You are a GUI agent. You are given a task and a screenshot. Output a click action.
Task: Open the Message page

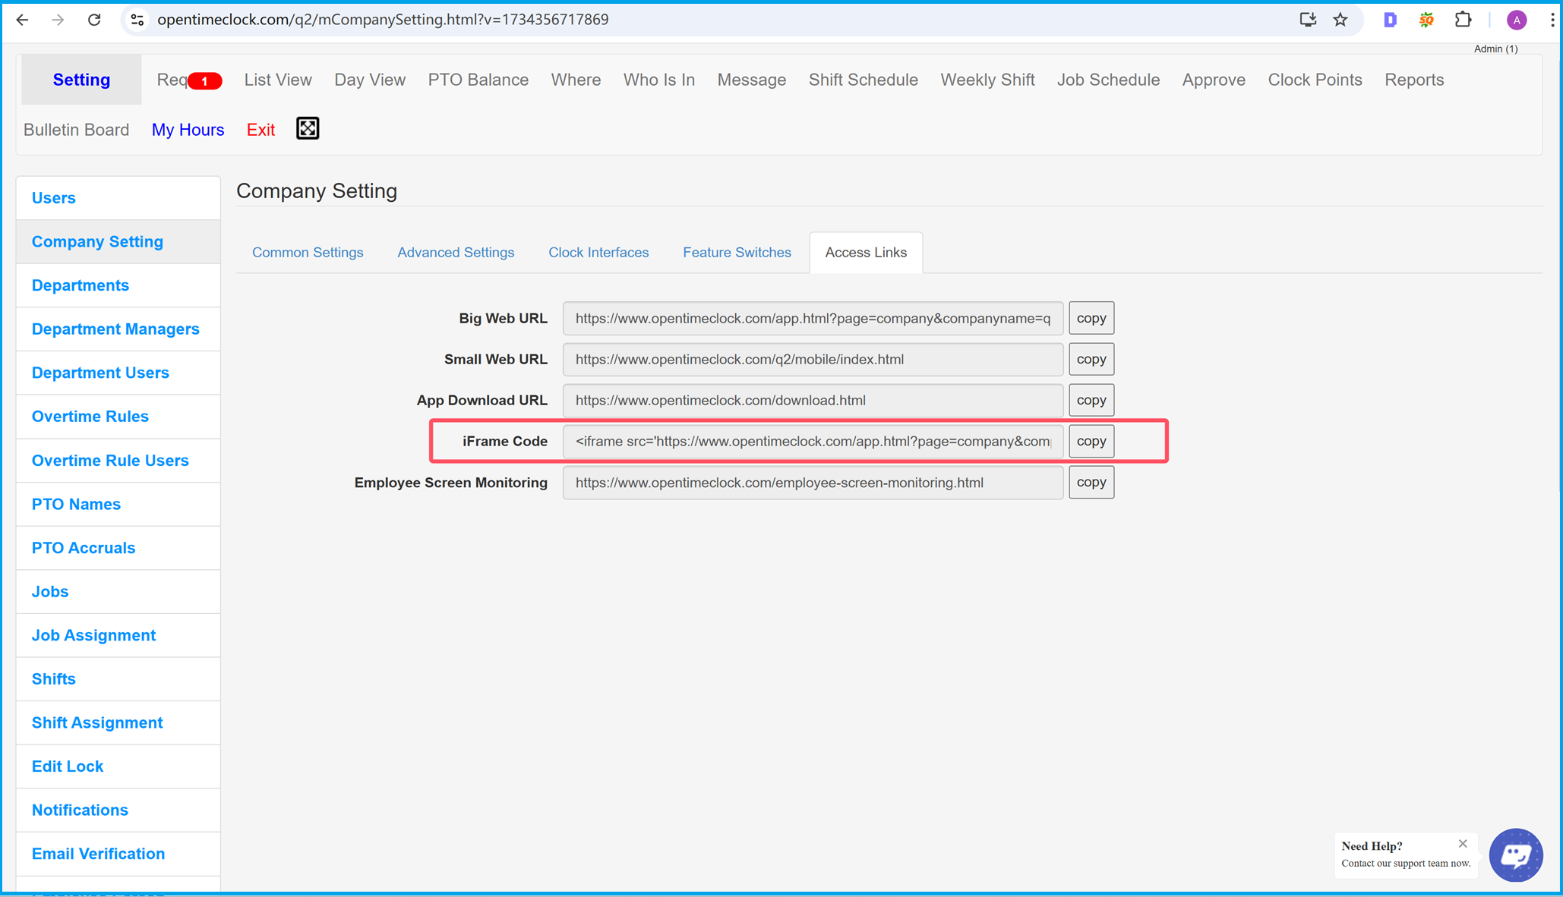752,80
